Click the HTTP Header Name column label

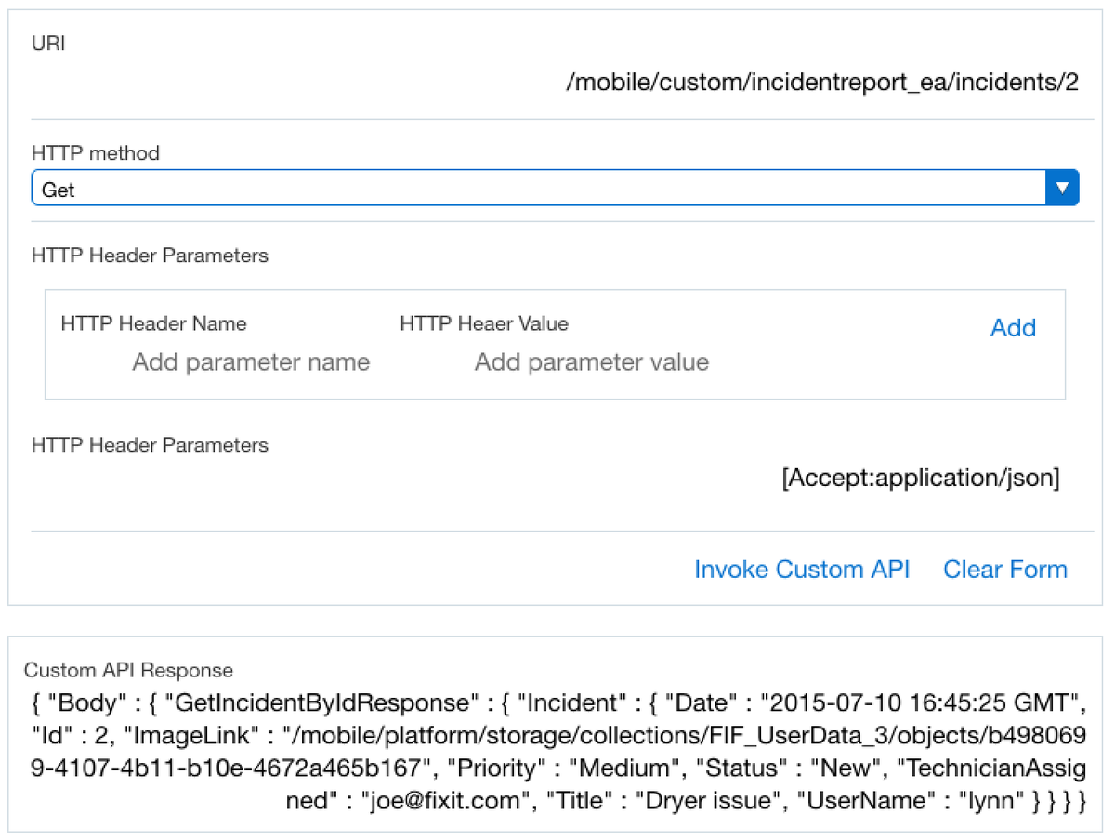(x=153, y=323)
